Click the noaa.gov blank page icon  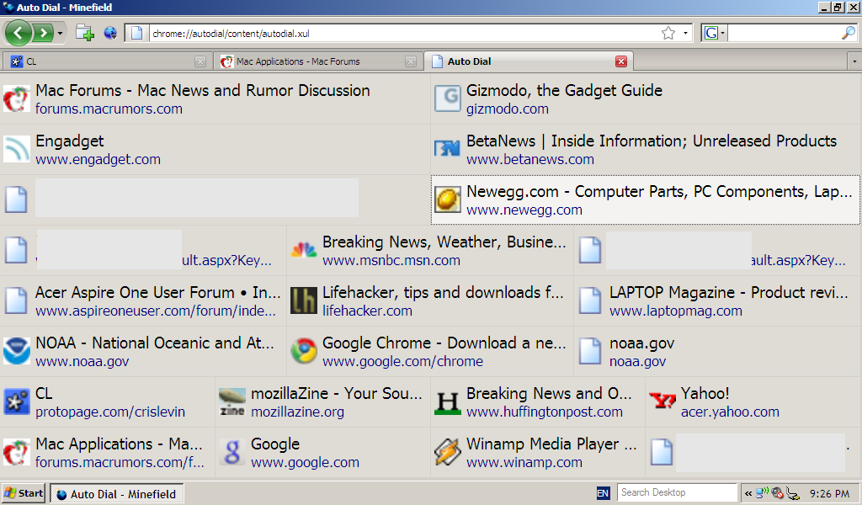[x=590, y=351]
